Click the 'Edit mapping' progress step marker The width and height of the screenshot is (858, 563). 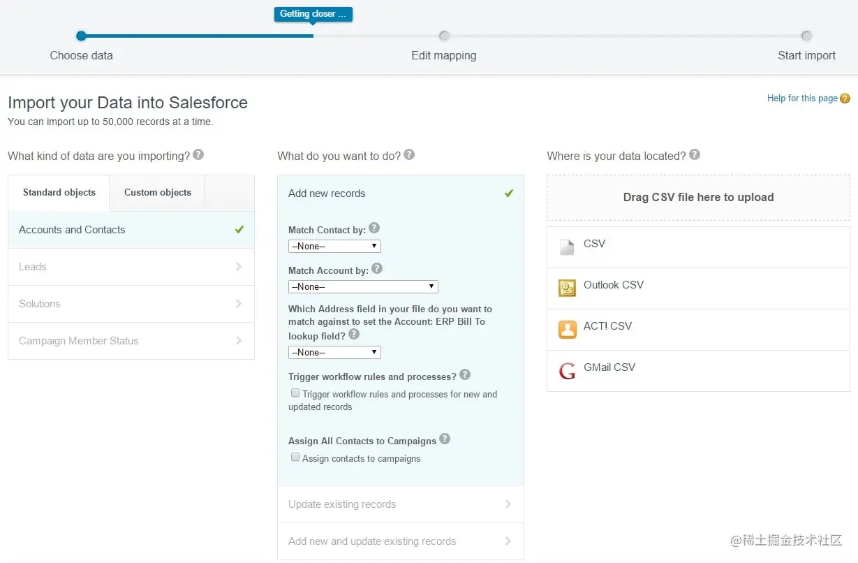(444, 36)
